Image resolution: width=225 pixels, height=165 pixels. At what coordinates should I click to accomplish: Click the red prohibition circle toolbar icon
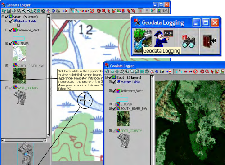coord(92,11)
